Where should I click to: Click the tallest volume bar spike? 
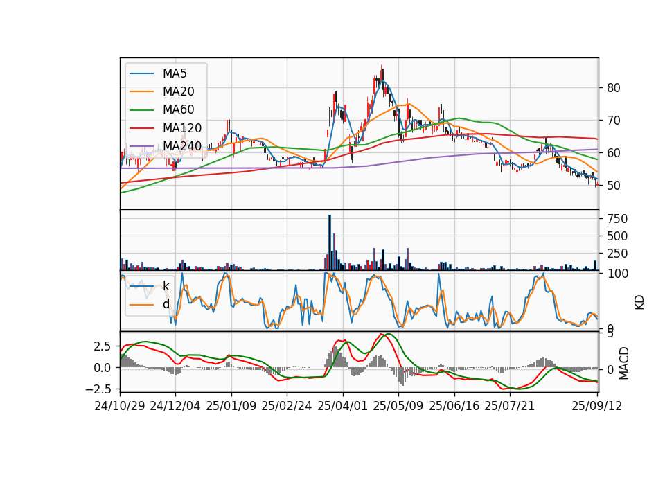pyautogui.click(x=330, y=242)
